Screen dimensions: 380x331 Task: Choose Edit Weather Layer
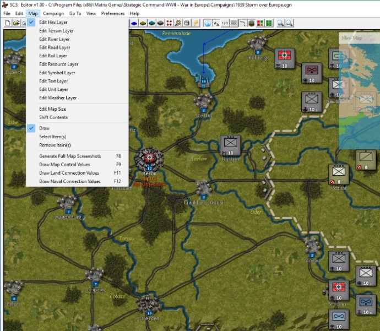coord(77,98)
